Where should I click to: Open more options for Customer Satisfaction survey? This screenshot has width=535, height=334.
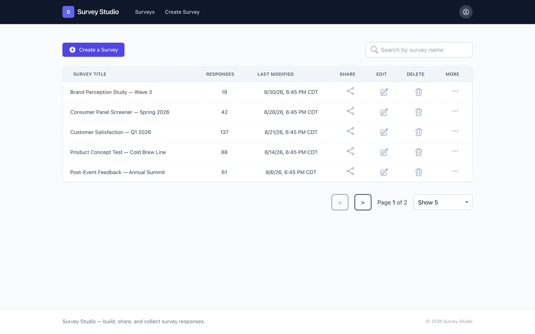(x=455, y=131)
